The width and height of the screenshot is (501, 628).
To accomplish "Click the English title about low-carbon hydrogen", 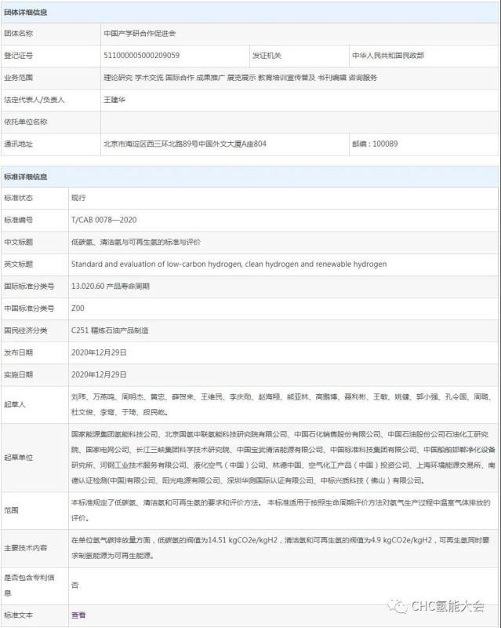I will pos(228,265).
